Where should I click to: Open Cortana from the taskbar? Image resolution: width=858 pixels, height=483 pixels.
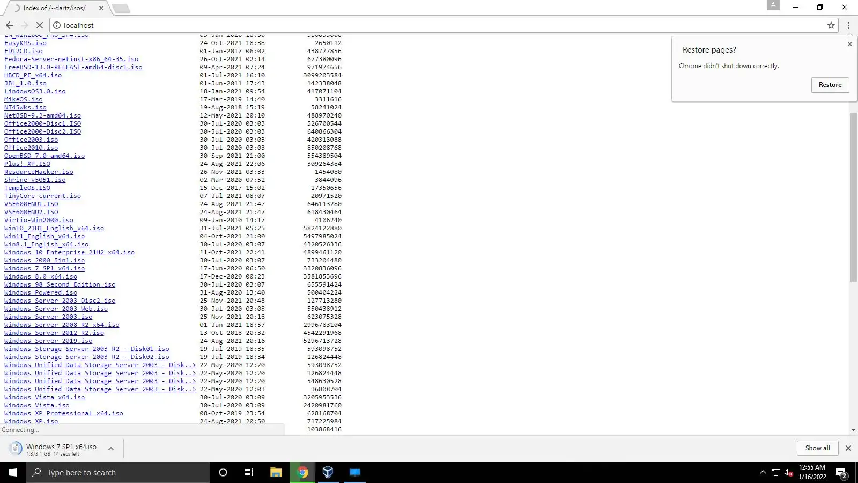pyautogui.click(x=223, y=472)
